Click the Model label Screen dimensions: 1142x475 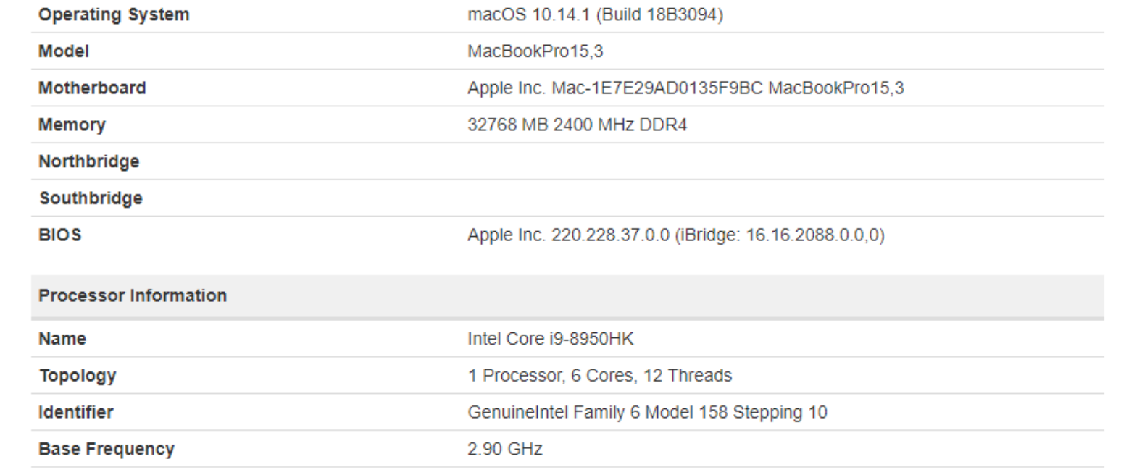(x=64, y=51)
